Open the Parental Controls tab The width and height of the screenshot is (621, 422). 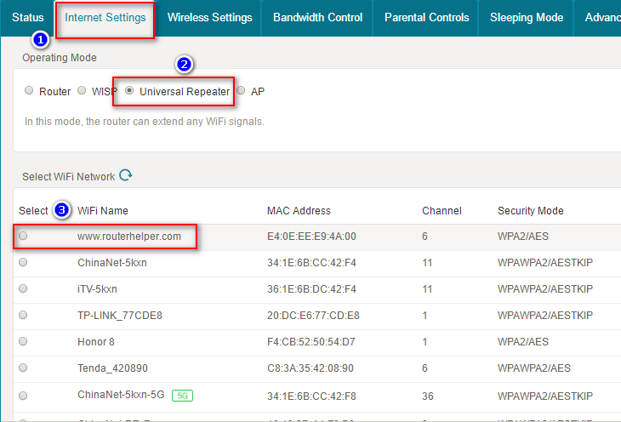tap(426, 18)
